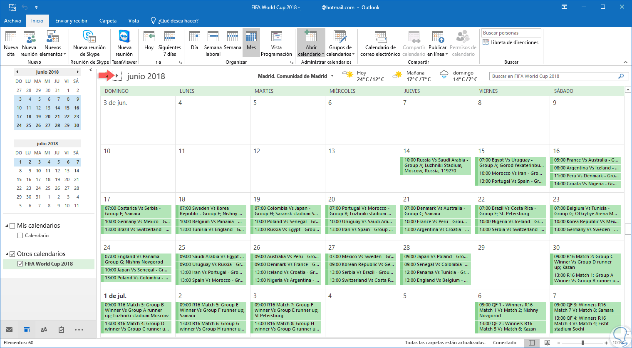
Task: Click the zoom in plus button
Action: click(606, 343)
